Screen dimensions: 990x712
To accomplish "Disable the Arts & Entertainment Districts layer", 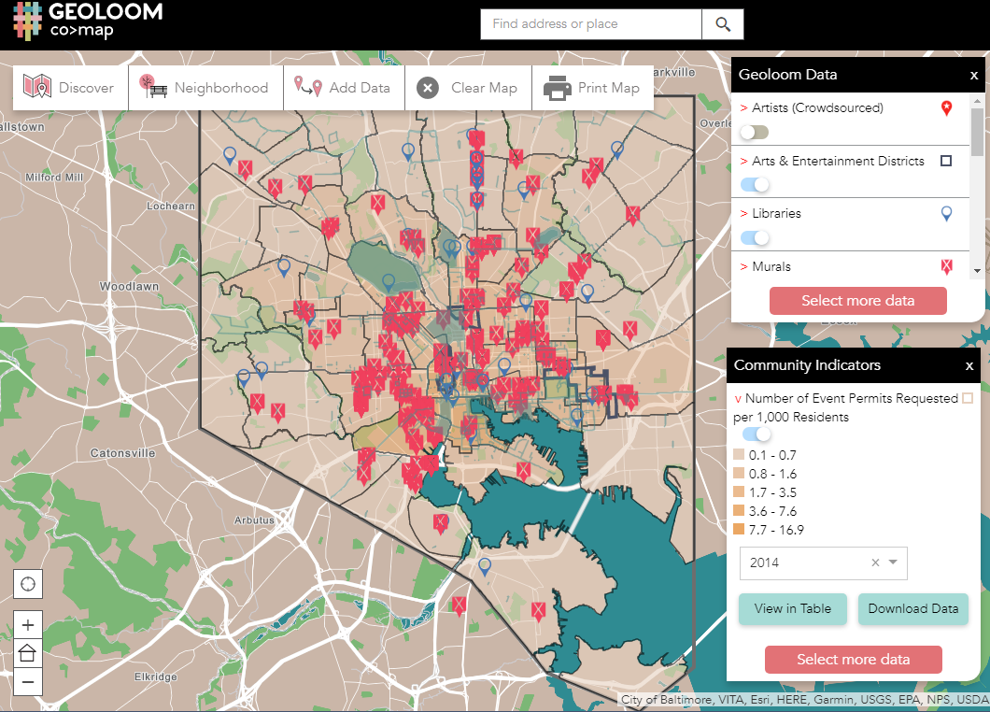I will click(x=754, y=184).
